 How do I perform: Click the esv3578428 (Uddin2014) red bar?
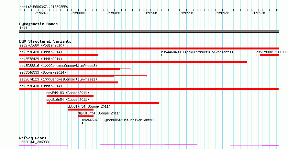pos(59,55)
